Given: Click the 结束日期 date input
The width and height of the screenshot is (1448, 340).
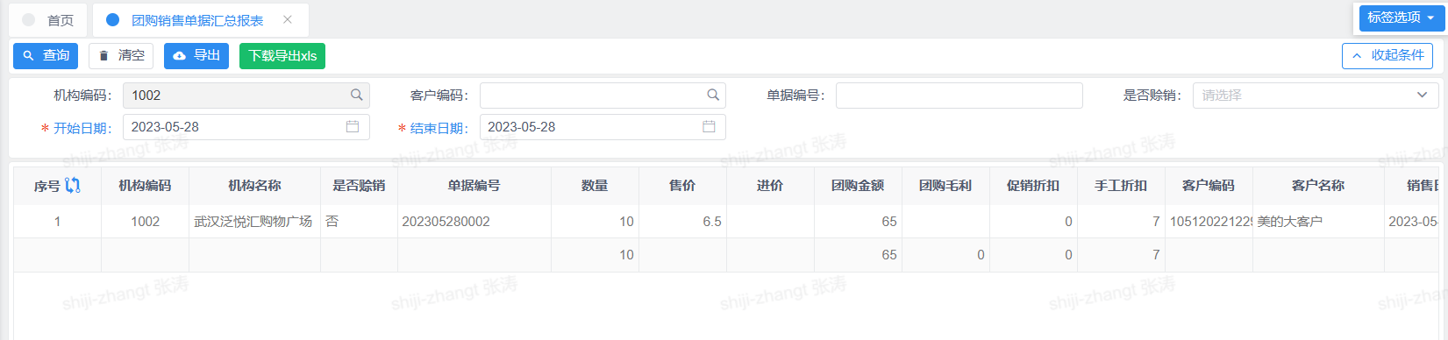Looking at the screenshot, I should (603, 127).
